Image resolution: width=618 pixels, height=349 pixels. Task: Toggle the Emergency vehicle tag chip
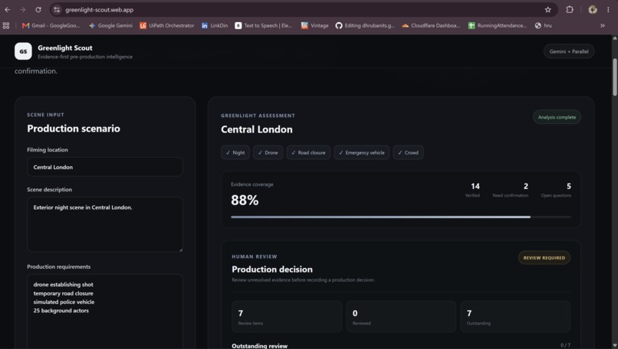(x=361, y=152)
